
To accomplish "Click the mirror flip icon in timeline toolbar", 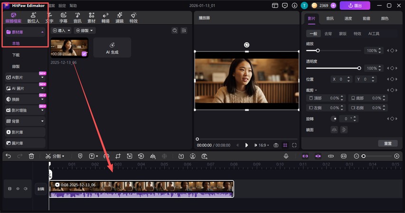I will tap(153, 156).
